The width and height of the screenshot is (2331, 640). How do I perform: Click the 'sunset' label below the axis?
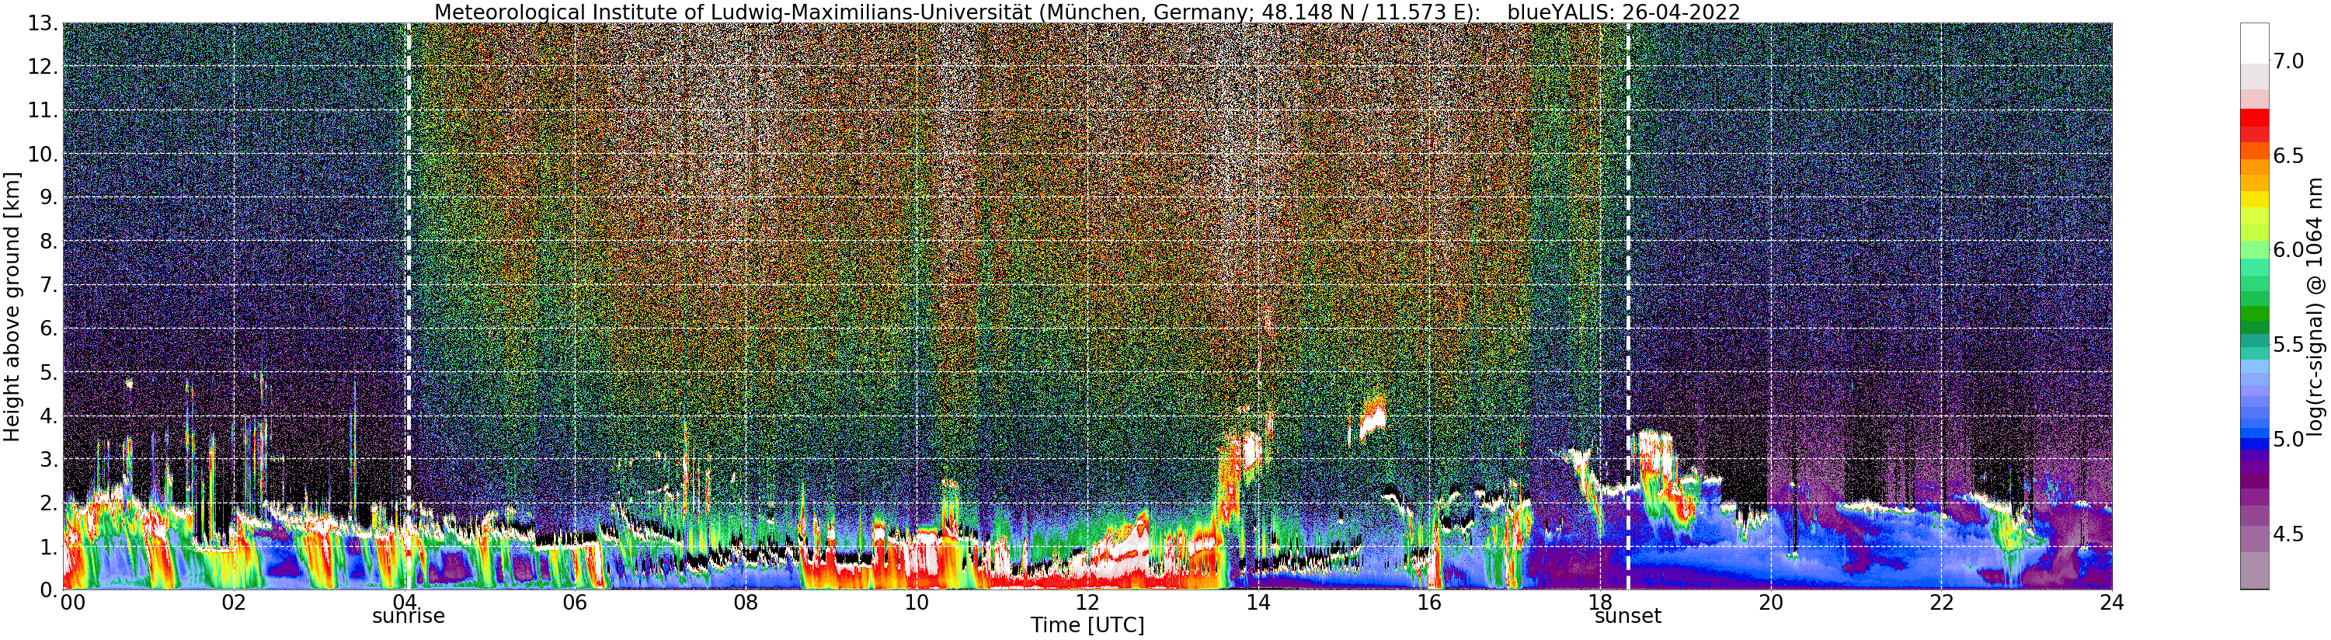[x=1628, y=616]
